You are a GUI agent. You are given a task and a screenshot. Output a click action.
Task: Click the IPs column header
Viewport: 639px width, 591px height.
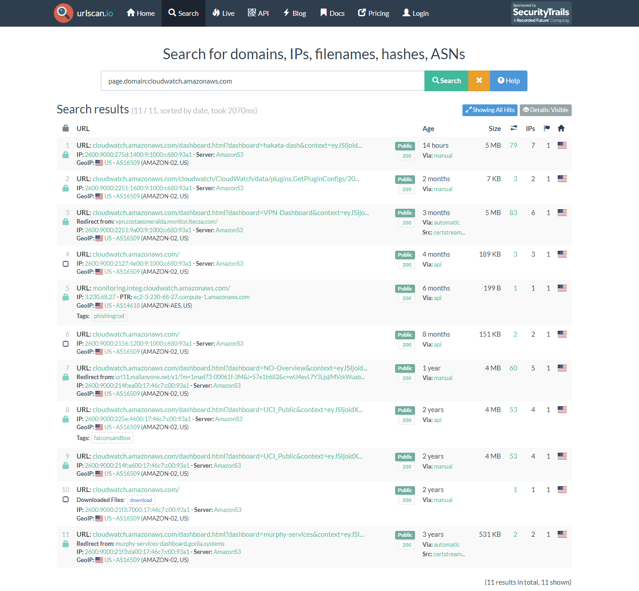pyautogui.click(x=531, y=129)
